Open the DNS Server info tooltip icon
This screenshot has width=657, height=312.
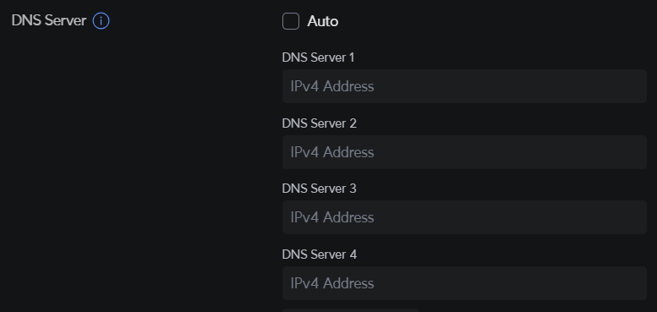pos(101,20)
